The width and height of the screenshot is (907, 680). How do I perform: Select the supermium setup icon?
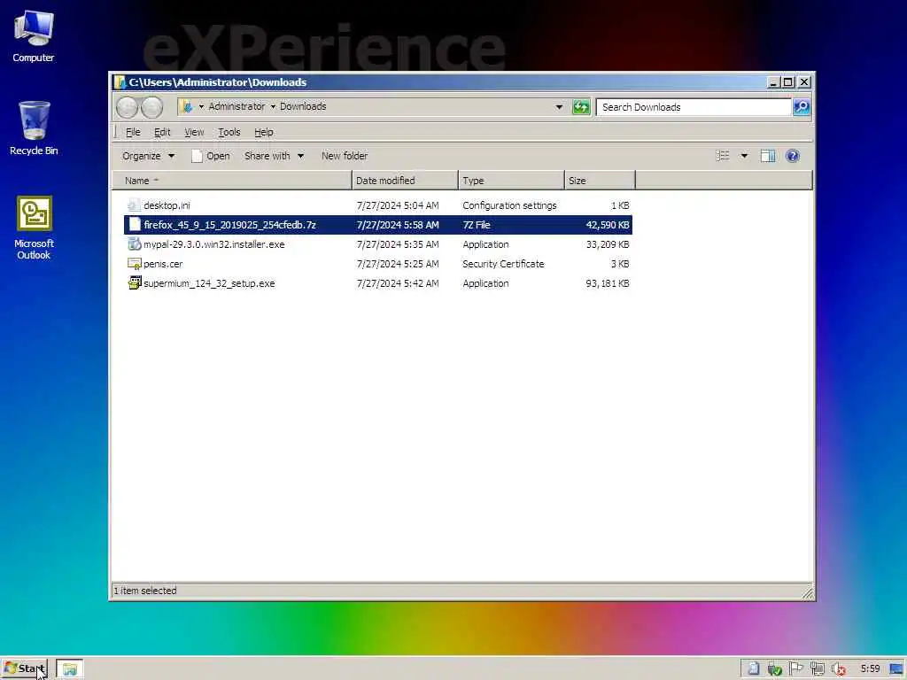(x=135, y=283)
